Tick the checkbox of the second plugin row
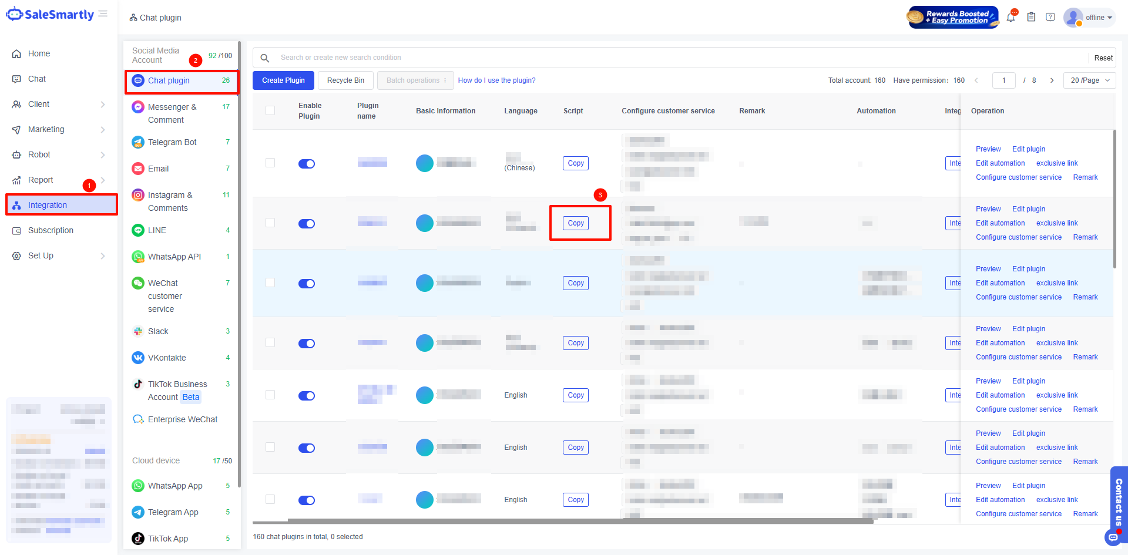The height and width of the screenshot is (555, 1128). coord(270,223)
